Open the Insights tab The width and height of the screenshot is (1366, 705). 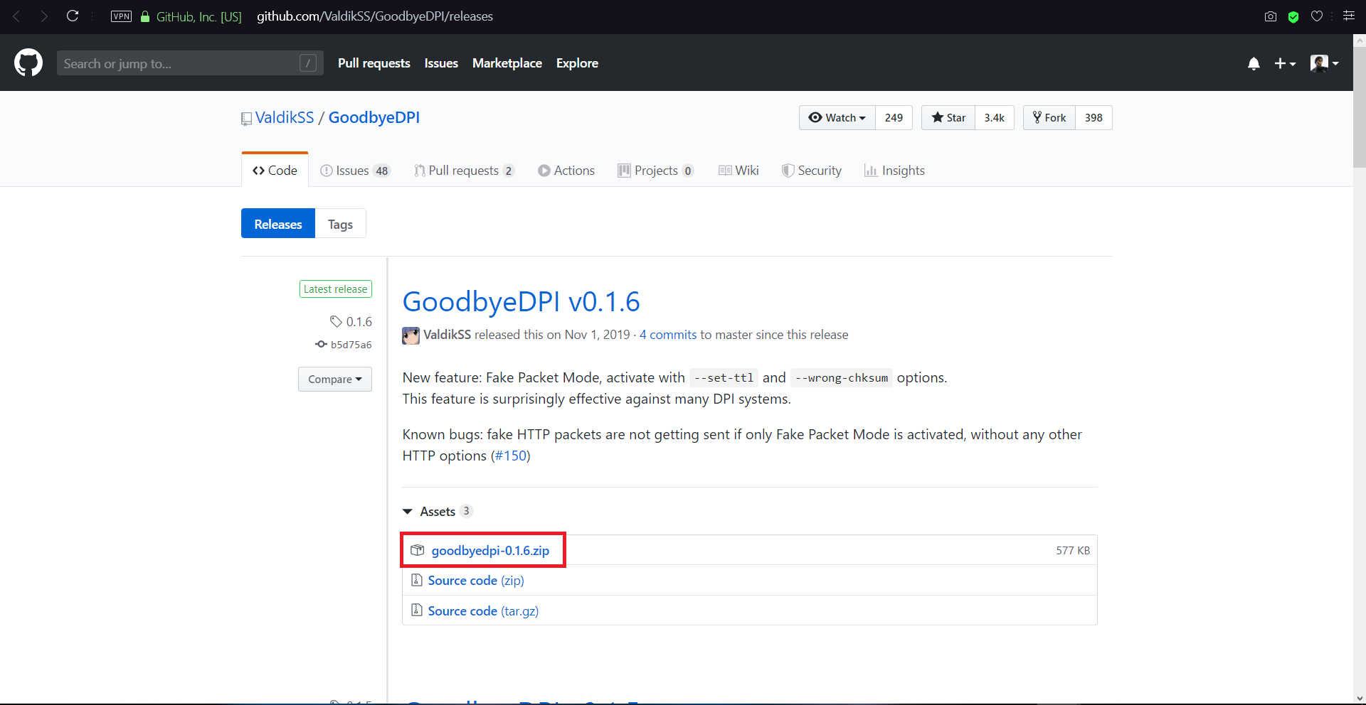(894, 171)
